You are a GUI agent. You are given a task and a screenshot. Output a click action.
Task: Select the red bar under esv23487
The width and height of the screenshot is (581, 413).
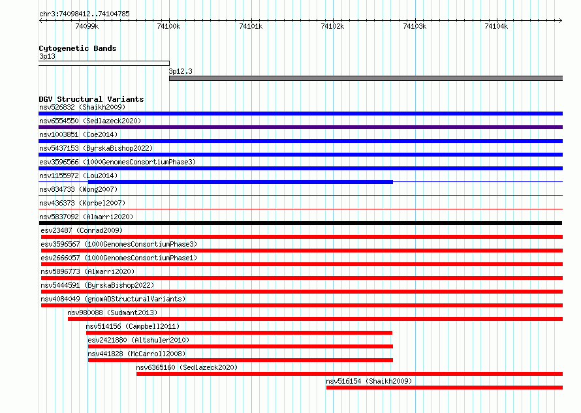pos(302,237)
